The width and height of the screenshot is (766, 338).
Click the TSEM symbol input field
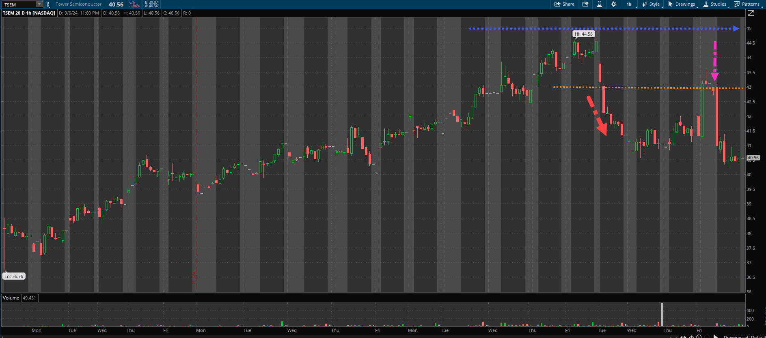click(19, 4)
